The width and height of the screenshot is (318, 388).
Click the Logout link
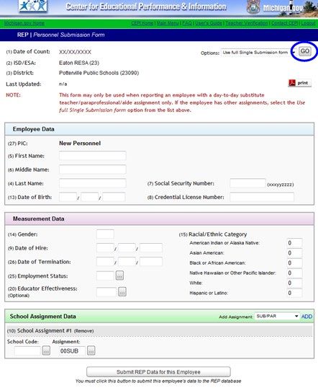tap(308, 23)
